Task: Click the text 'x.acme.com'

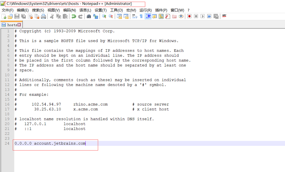Action: [86, 109]
